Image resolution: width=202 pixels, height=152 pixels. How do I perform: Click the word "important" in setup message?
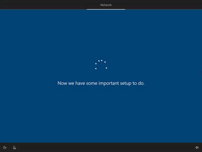click(x=108, y=83)
